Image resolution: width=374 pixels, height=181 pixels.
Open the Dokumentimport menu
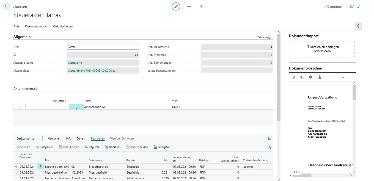tap(36, 26)
